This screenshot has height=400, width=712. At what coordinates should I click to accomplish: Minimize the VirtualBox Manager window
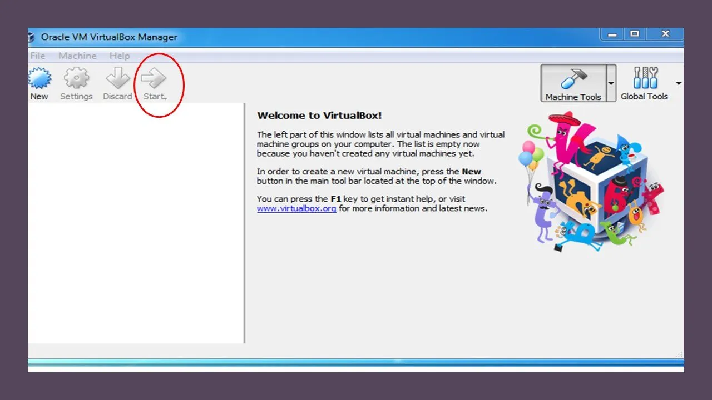click(x=612, y=34)
